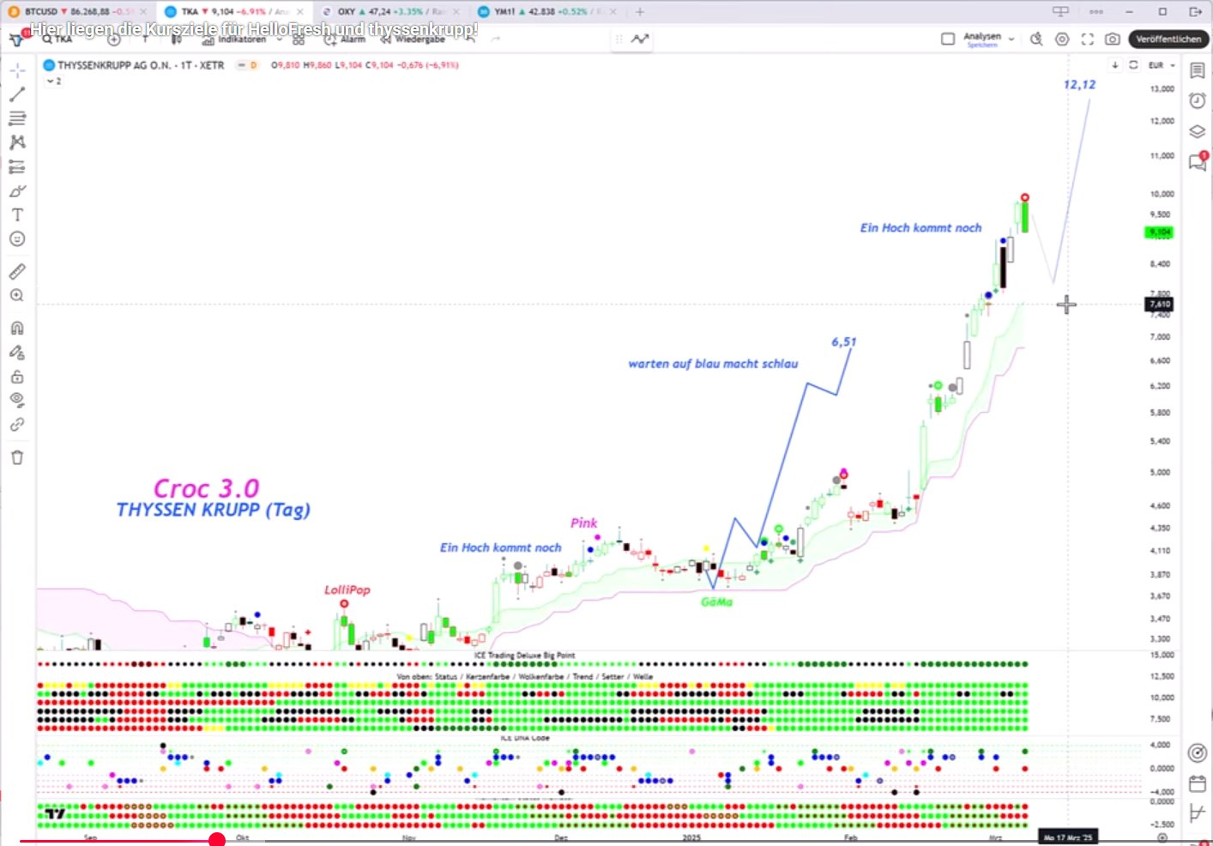The width and height of the screenshot is (1213, 846).
Task: Toggle lock all drawings
Action: pos(17,377)
